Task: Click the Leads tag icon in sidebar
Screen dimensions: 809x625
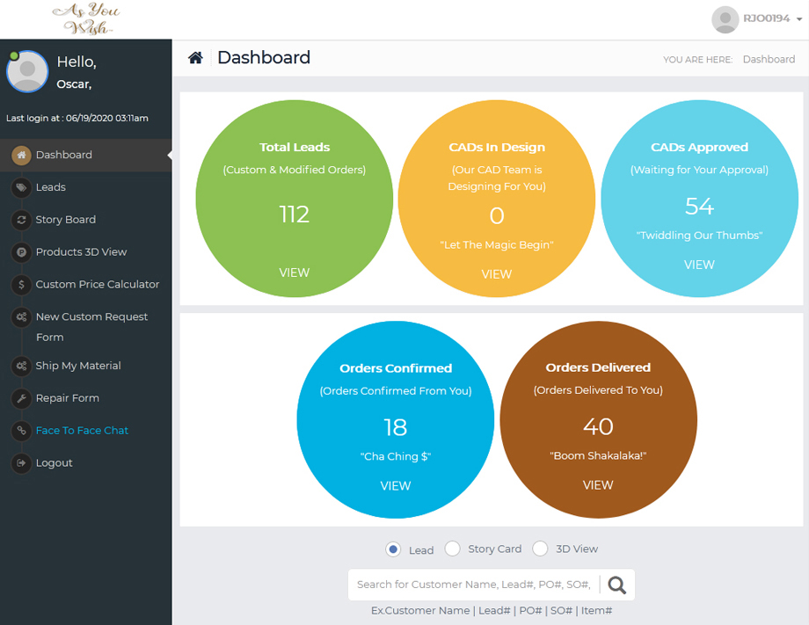Action: (x=21, y=187)
